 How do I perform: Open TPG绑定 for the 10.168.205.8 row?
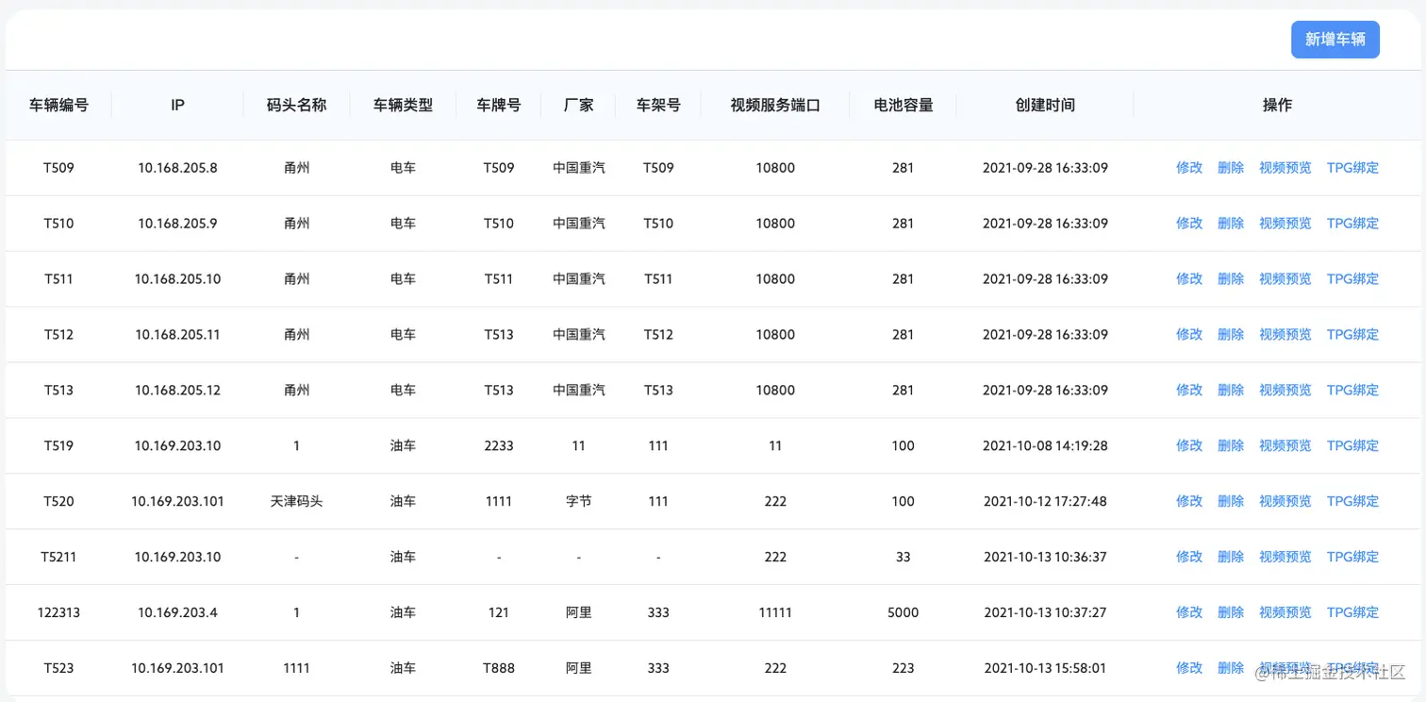click(1352, 168)
